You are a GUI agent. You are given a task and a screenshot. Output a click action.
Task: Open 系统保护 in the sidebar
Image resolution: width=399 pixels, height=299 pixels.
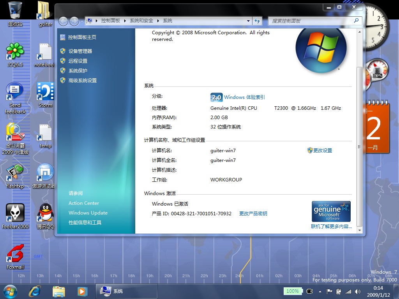pyautogui.click(x=78, y=71)
